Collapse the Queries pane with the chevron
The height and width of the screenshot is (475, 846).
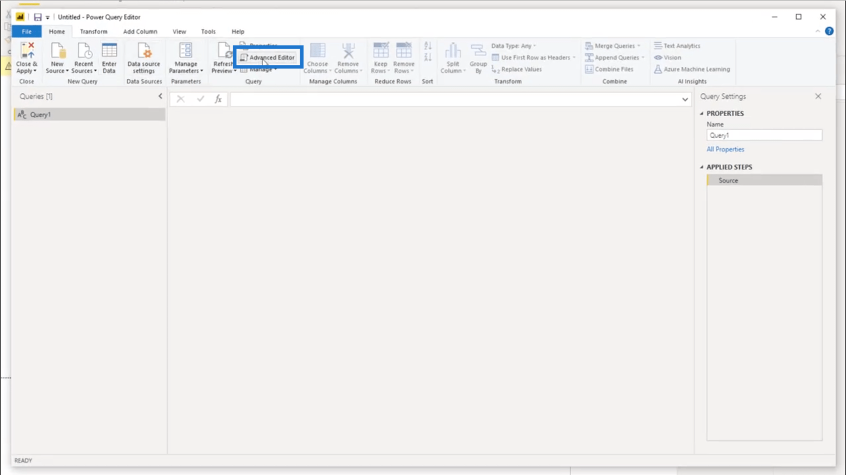160,96
